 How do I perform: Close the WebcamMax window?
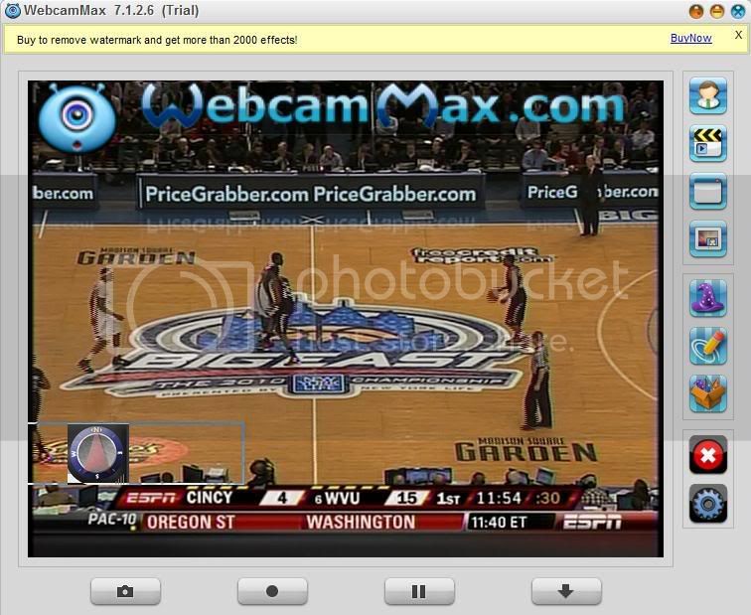(738, 11)
